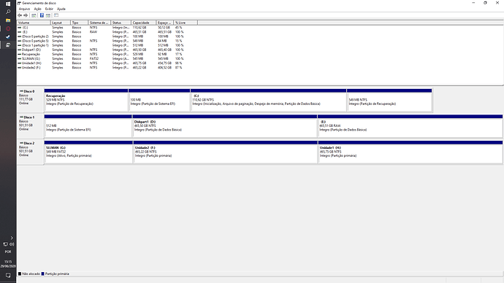Viewport: 504px width, 283px height.
Task: Click the network tray icon
Action: point(5,244)
